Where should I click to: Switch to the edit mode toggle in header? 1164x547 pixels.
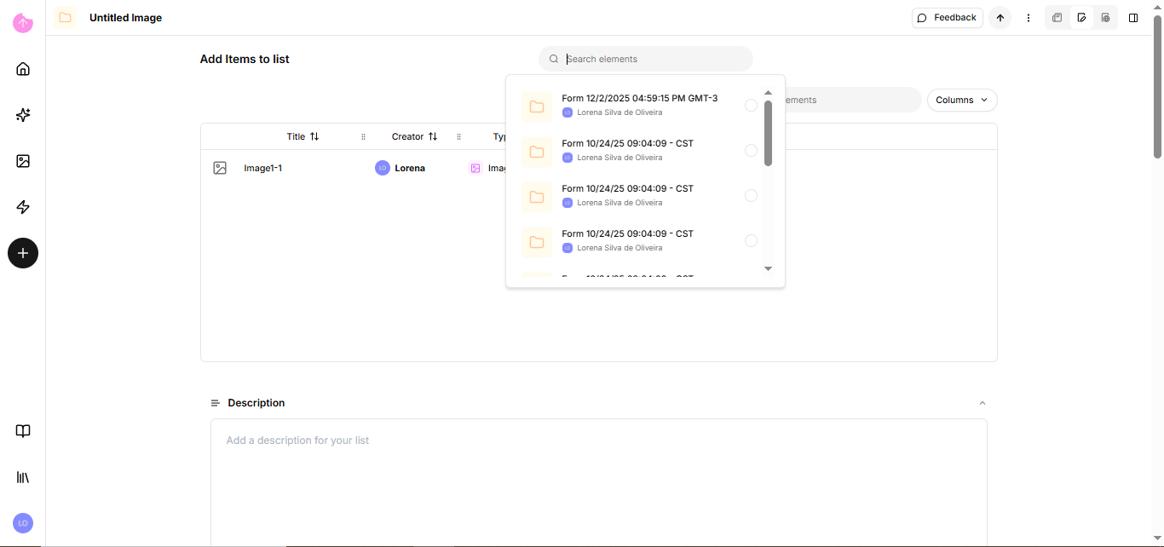[x=1081, y=18]
